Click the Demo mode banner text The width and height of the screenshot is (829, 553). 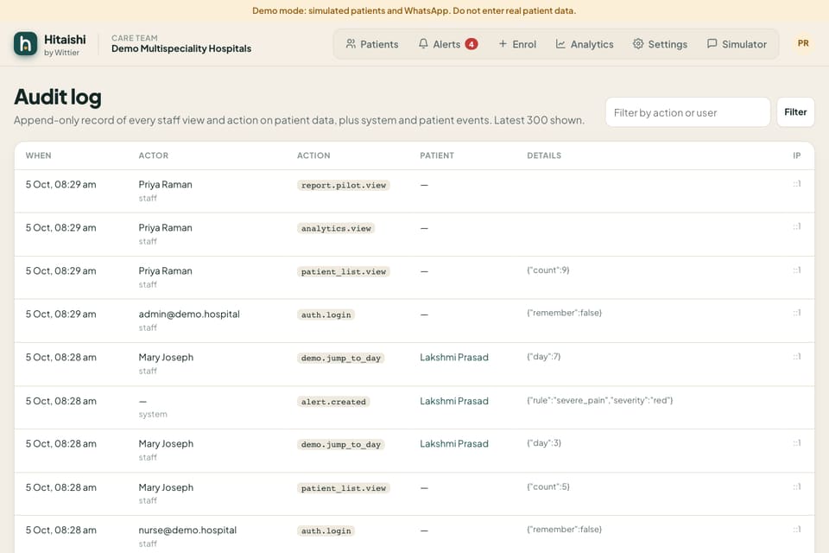pos(414,10)
